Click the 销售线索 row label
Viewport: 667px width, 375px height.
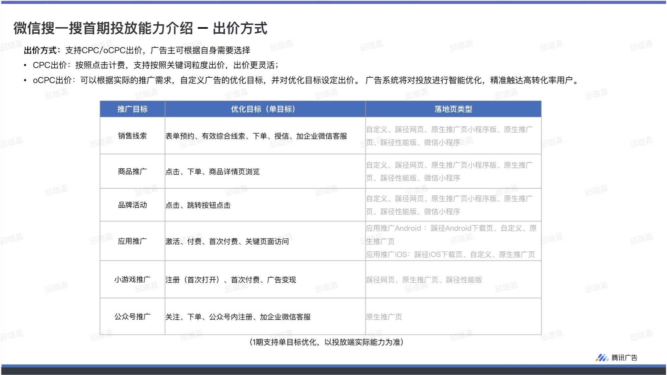point(132,136)
